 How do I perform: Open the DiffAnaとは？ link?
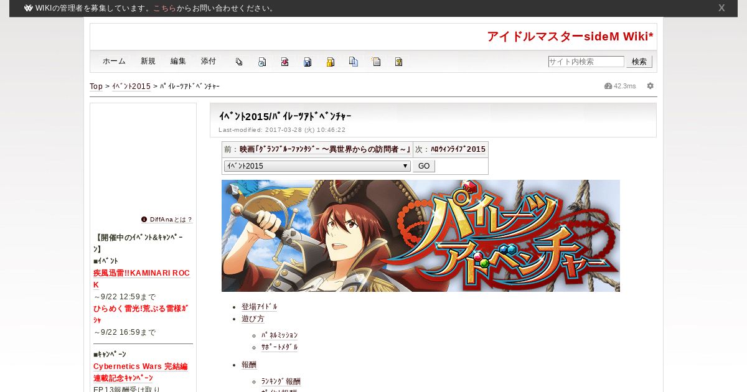pos(171,220)
